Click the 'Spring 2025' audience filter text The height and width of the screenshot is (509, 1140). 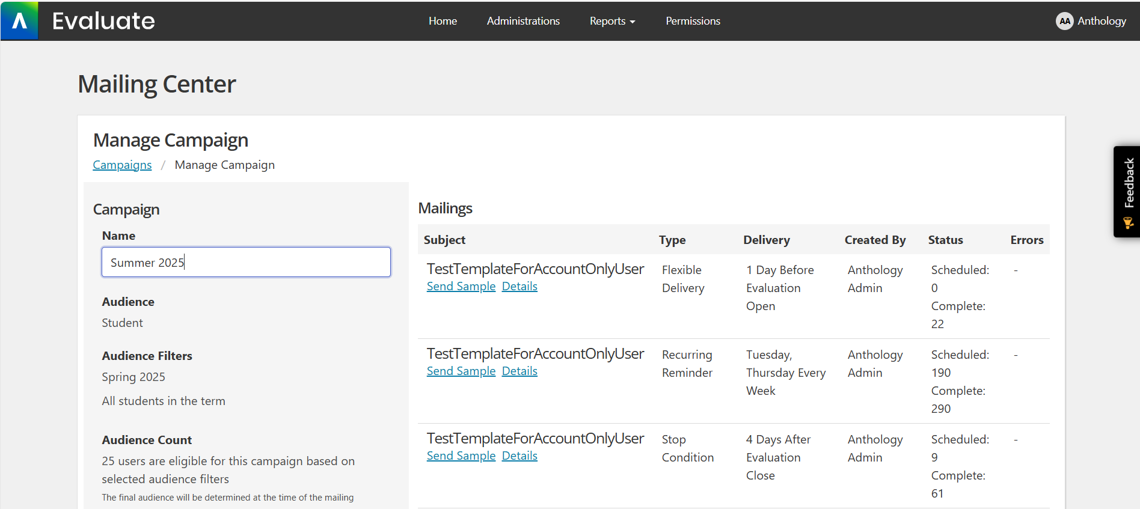coord(133,377)
